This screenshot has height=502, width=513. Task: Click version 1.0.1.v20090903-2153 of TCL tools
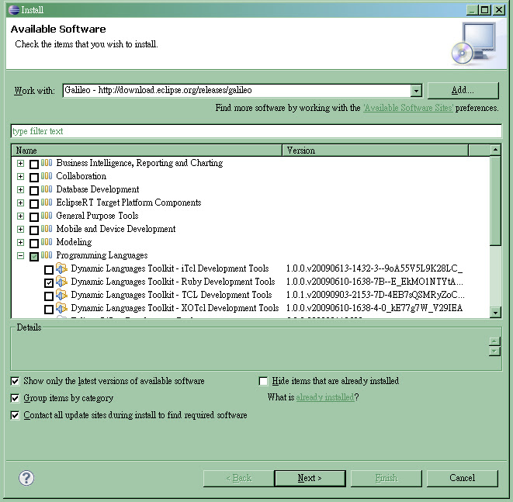pyautogui.click(x=376, y=295)
